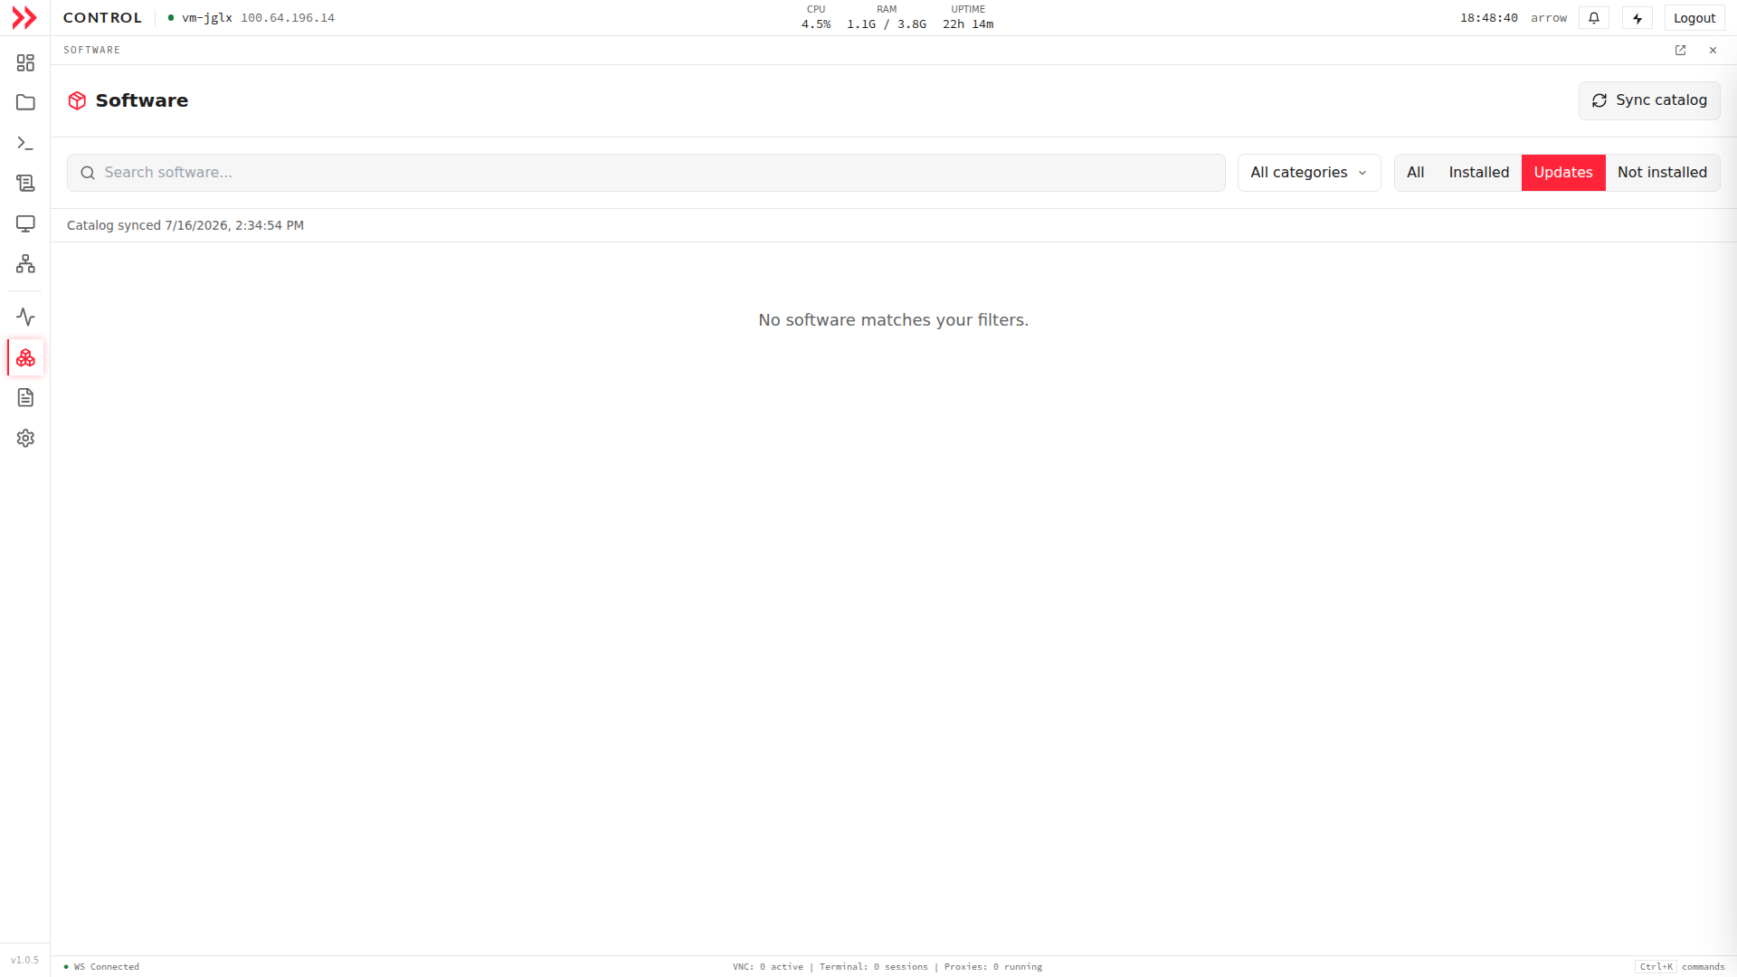Click the CPU 4.5% indicator

pyautogui.click(x=816, y=17)
